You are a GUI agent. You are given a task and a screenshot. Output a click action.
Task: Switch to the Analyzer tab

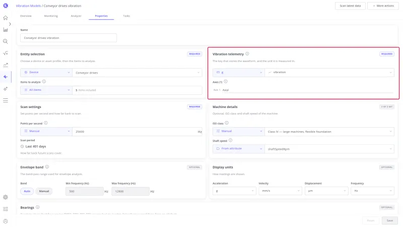76,16
